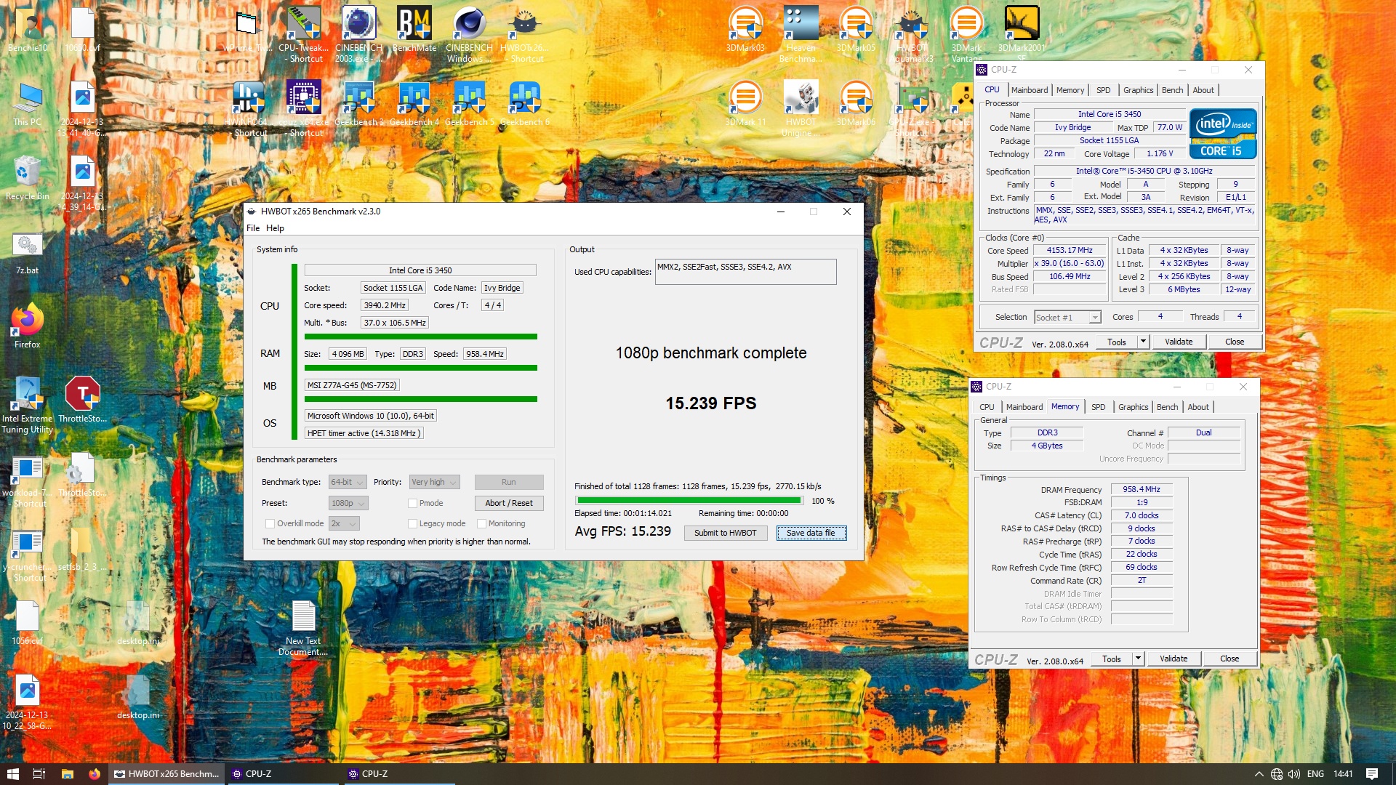
Task: Toggle the Pmode checkbox
Action: [412, 503]
